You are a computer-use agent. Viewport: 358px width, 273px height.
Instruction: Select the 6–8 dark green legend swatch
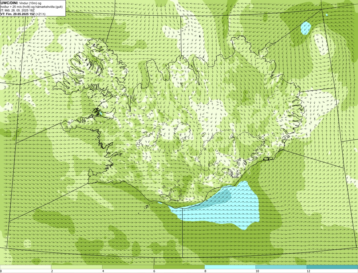[179, 267]
